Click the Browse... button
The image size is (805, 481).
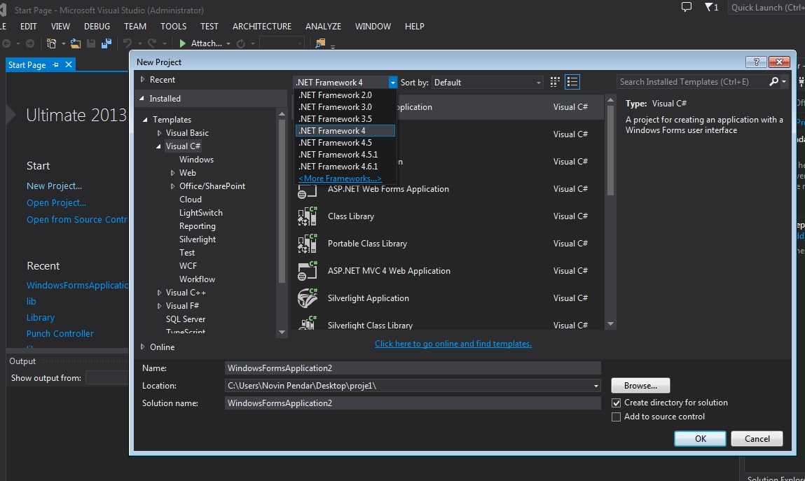tap(640, 386)
